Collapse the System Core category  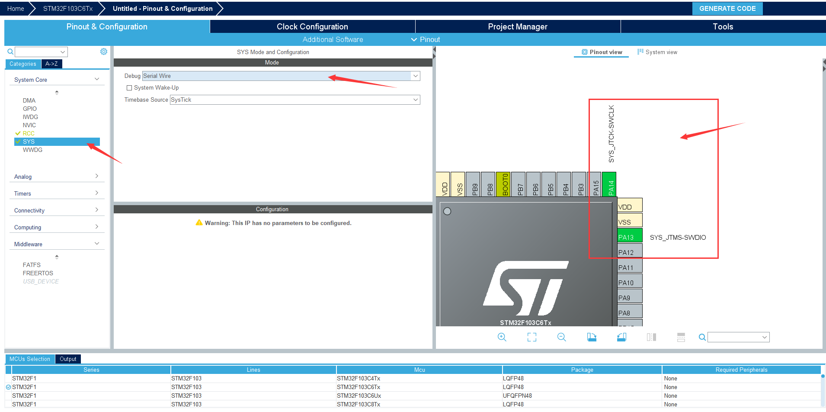(x=97, y=79)
